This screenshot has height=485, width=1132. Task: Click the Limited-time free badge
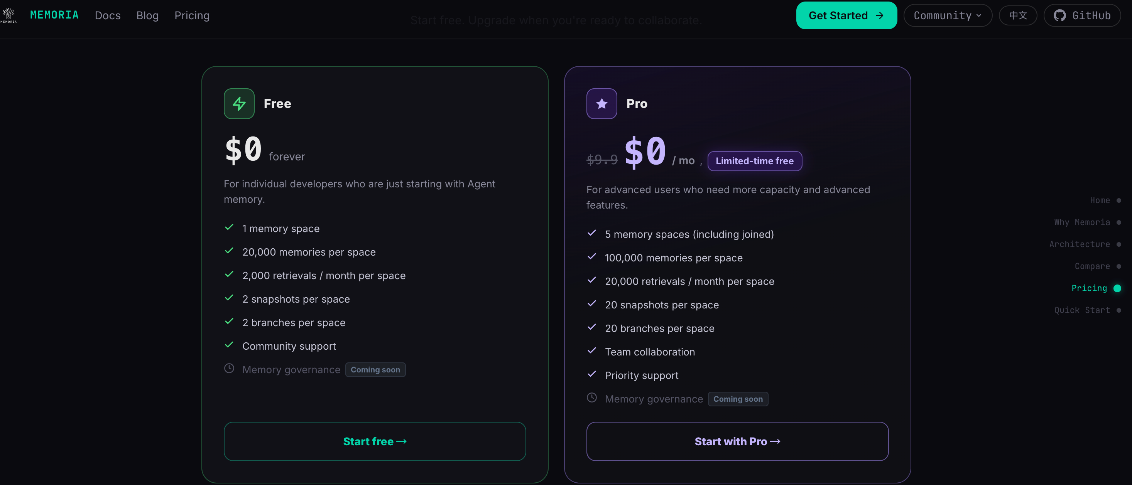pyautogui.click(x=755, y=161)
